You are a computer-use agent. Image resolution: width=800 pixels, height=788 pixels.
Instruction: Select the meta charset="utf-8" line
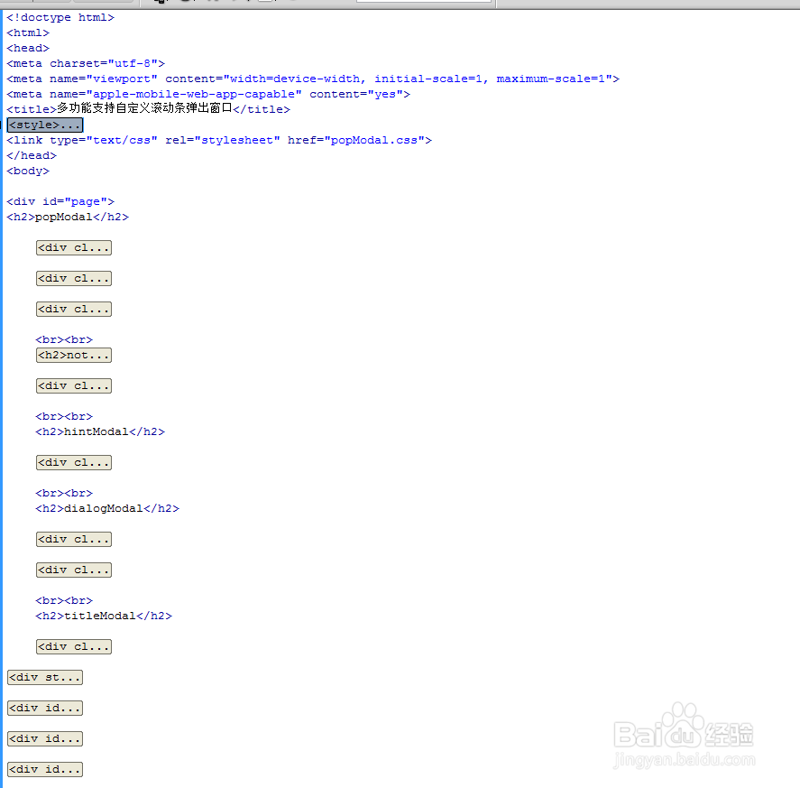(x=86, y=63)
